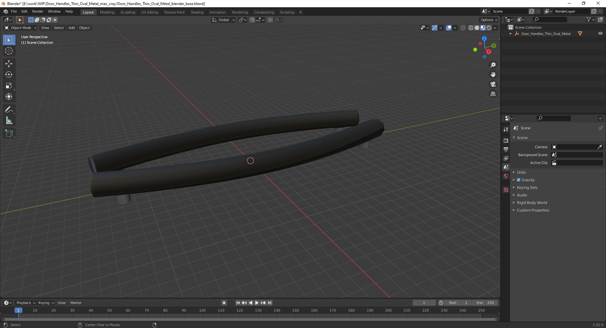
Task: Select the Annotate pencil tool
Action: coord(9,110)
